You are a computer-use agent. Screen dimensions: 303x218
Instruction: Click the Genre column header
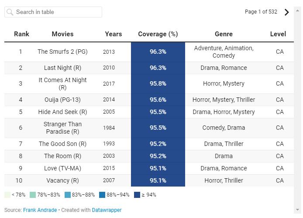click(224, 34)
